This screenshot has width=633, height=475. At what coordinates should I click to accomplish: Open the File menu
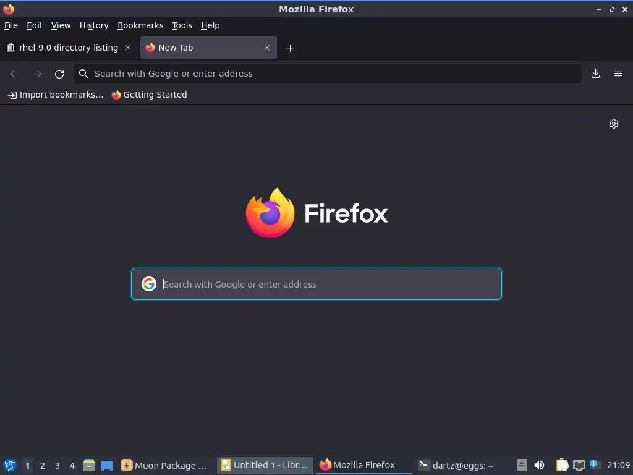pos(11,25)
